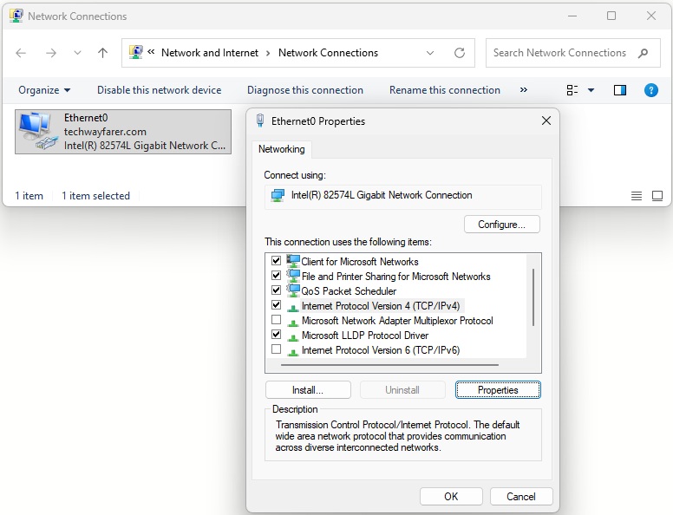
Task: Click the Multiplexor Protocol item icon
Action: (x=293, y=323)
